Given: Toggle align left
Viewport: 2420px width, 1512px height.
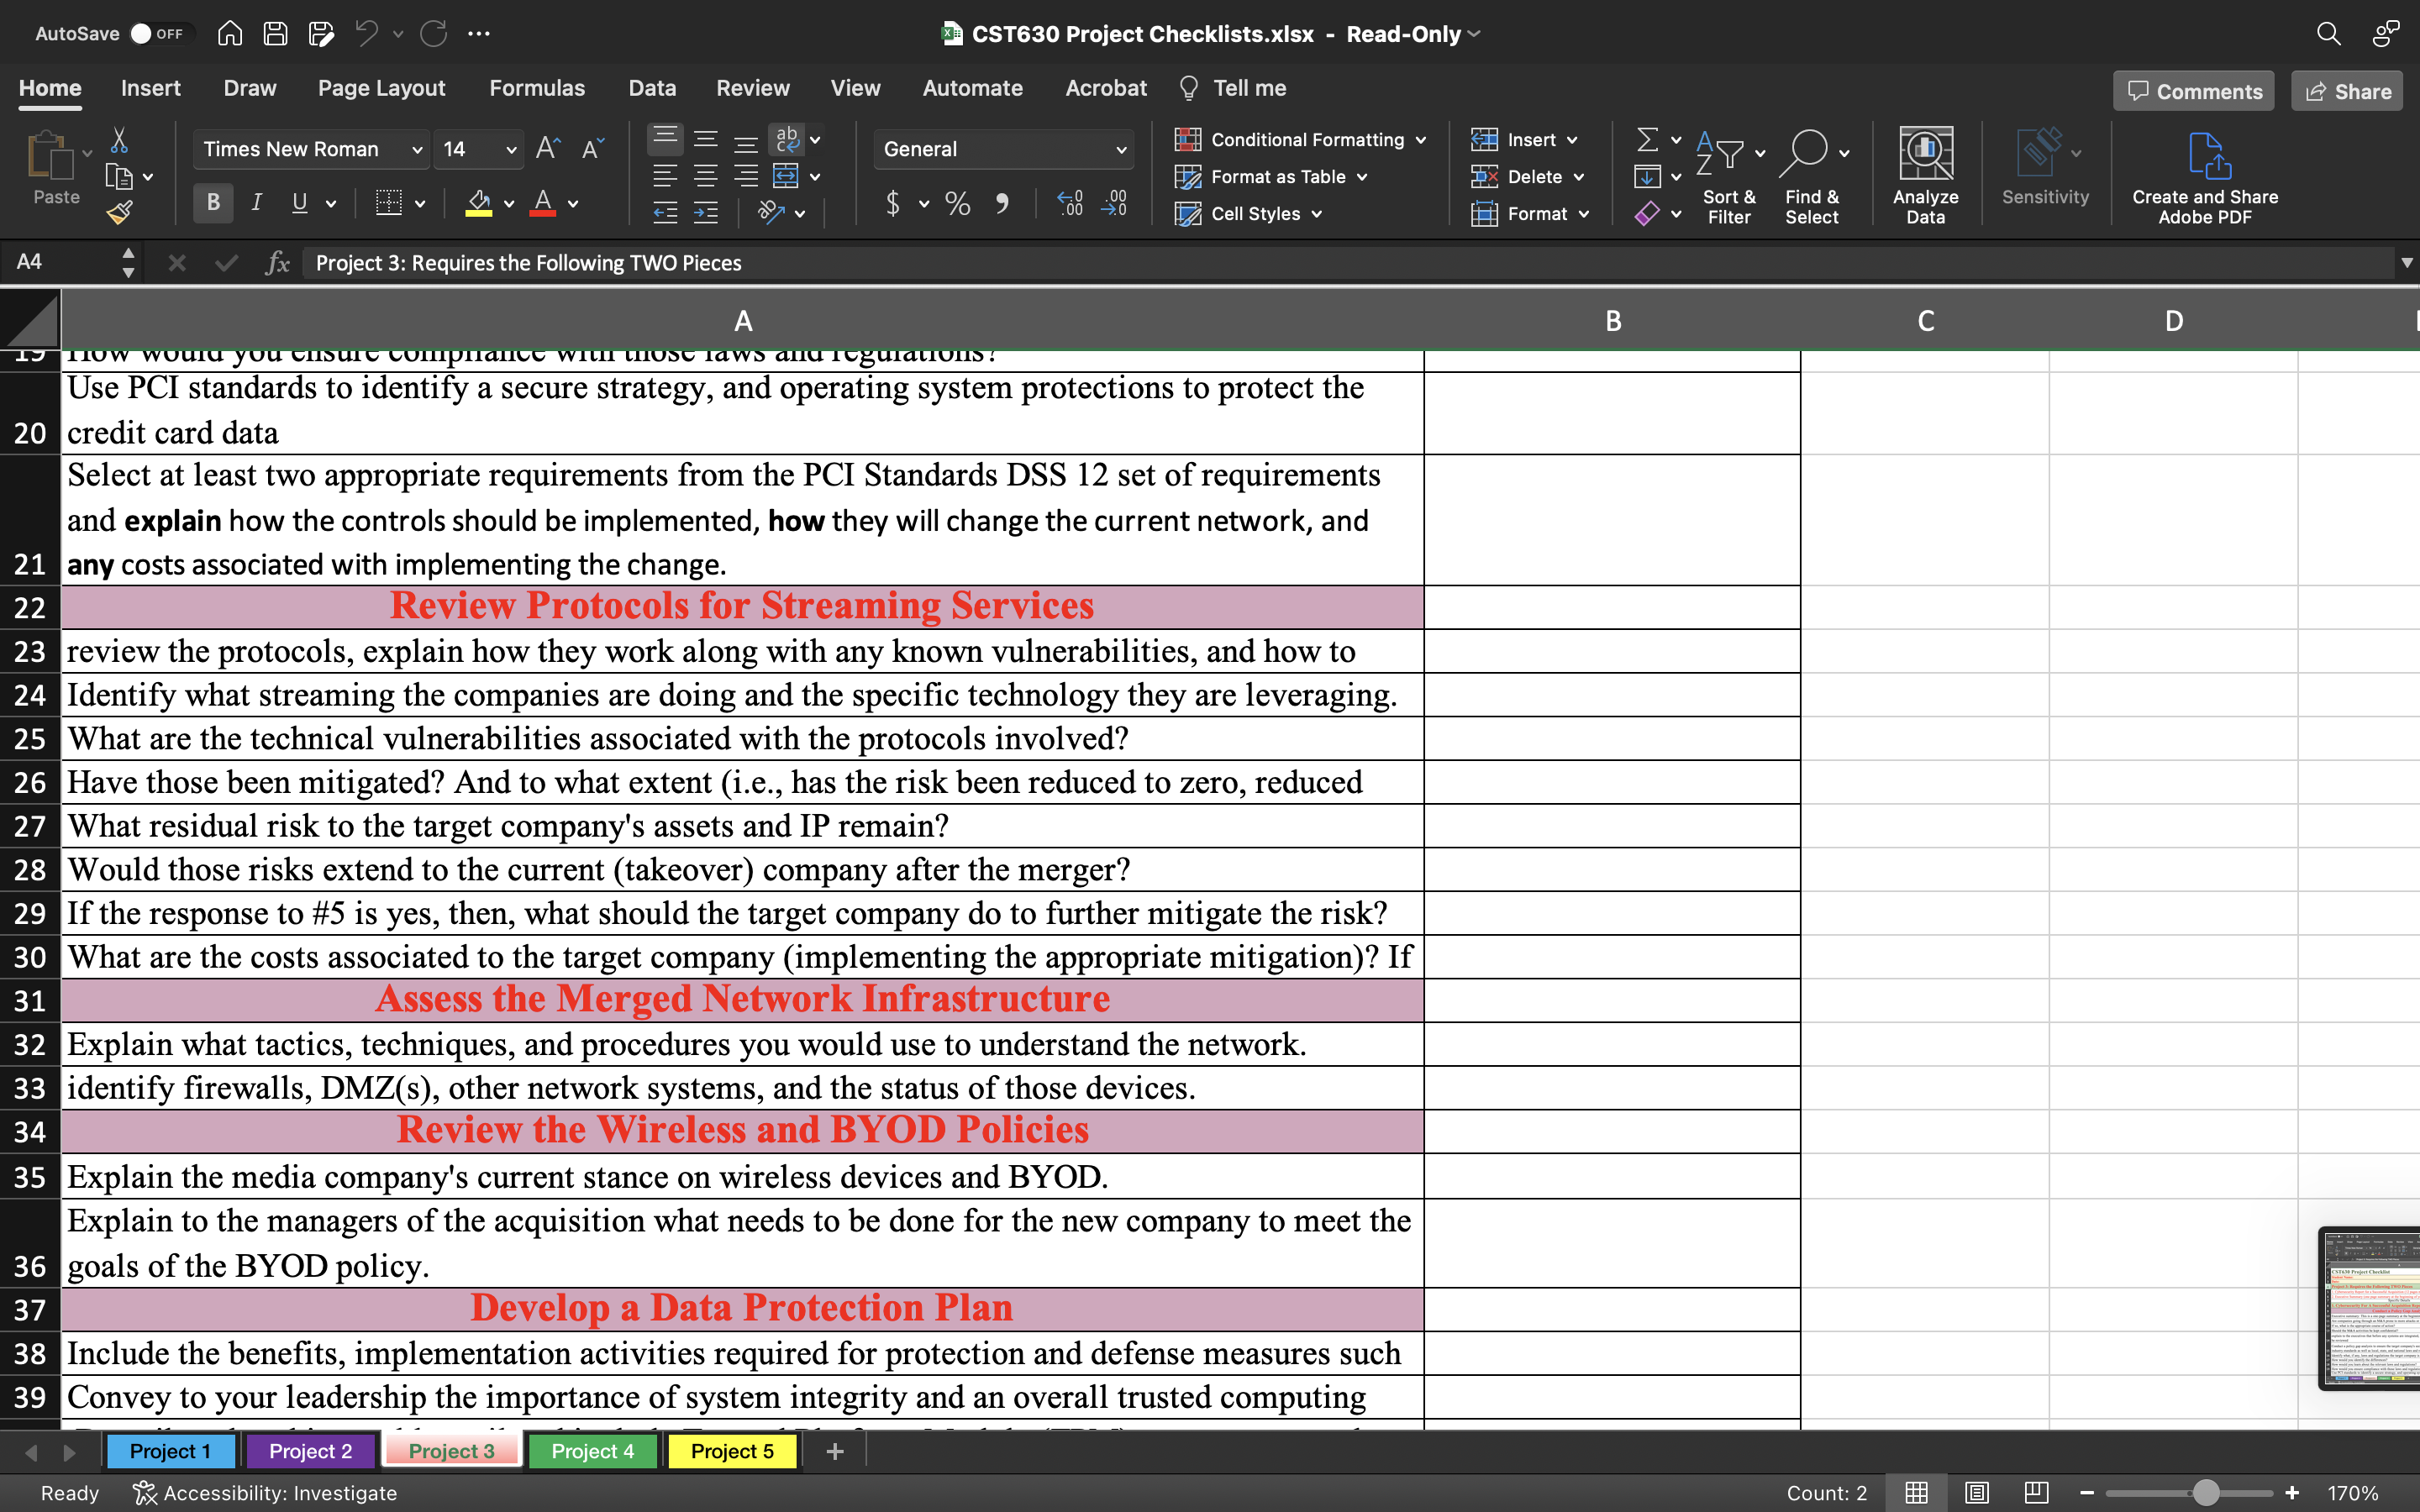Looking at the screenshot, I should 665,177.
